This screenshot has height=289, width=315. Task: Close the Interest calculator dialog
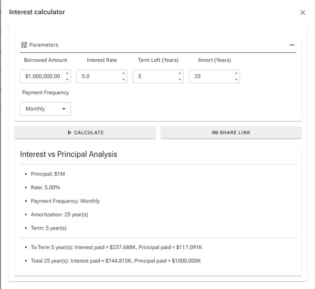[x=302, y=13]
